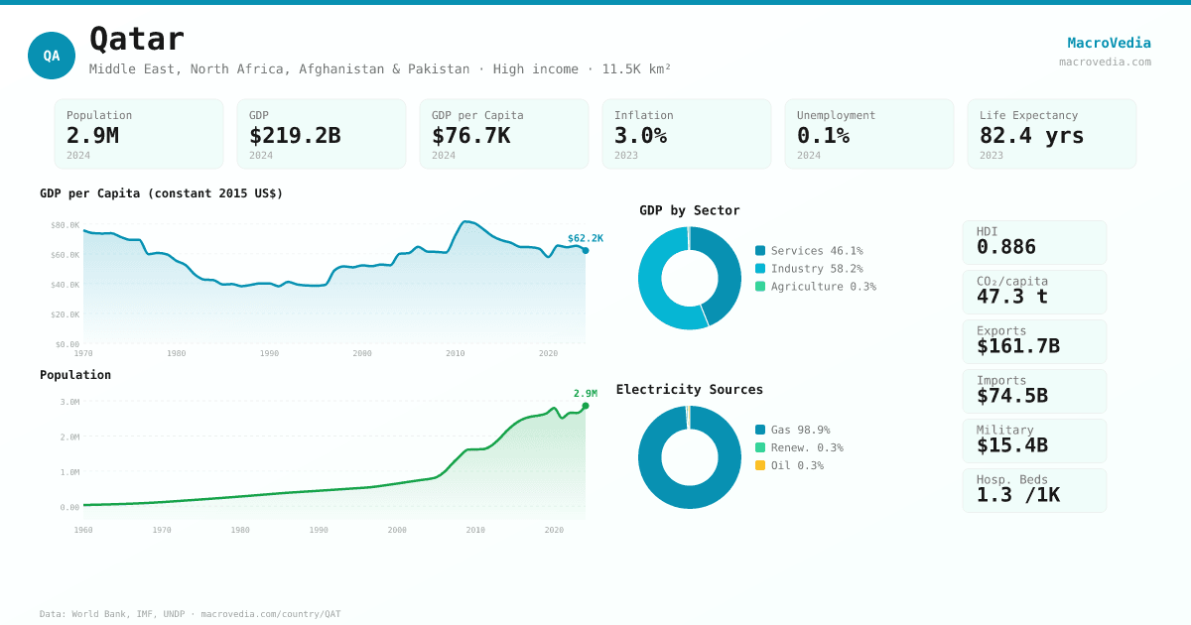Click the Exports indicator card
Screen dimensions: 1191x625
tap(1034, 341)
